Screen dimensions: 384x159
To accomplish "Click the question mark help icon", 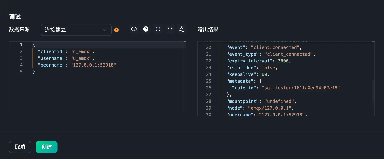I will point(146,29).
